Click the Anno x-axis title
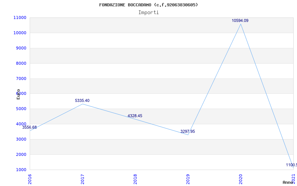 tap(288, 182)
